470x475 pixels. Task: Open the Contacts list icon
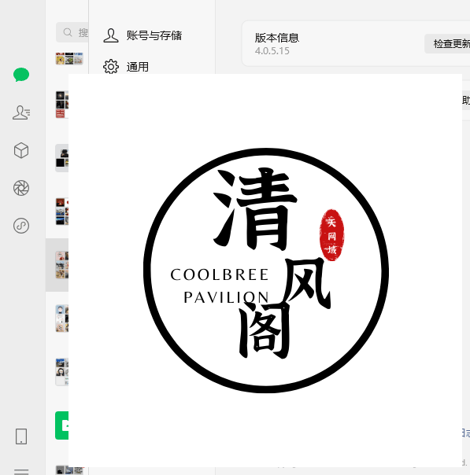coord(21,112)
